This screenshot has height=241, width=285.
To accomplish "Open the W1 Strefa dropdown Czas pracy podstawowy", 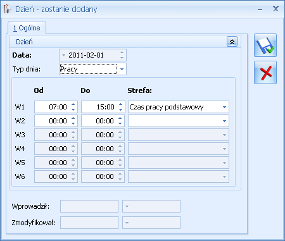I will pos(224,107).
